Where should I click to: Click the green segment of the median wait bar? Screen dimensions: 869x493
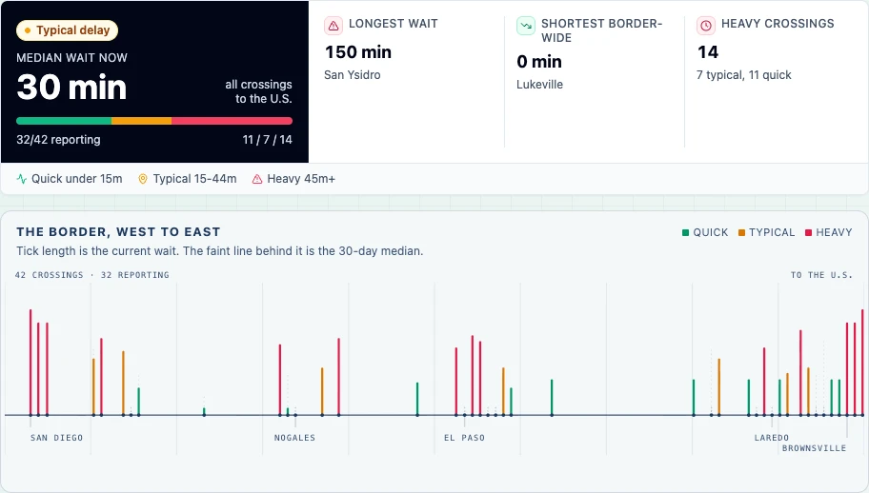[64, 121]
